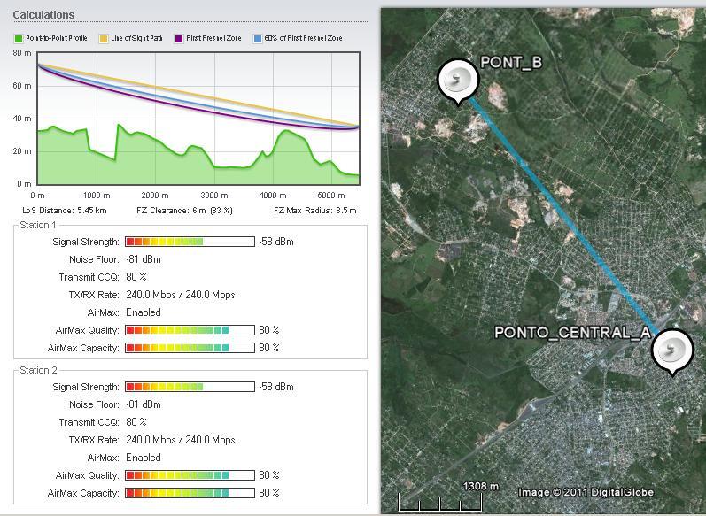
Task: Click the 80 m axis label on chart
Action: 21,53
